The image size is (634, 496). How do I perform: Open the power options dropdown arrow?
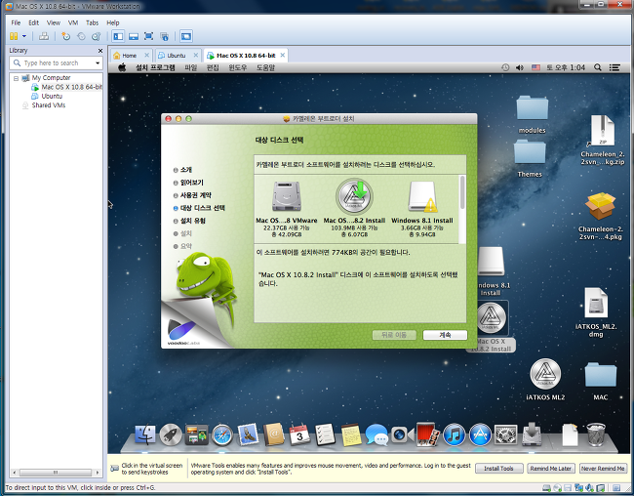coord(24,36)
